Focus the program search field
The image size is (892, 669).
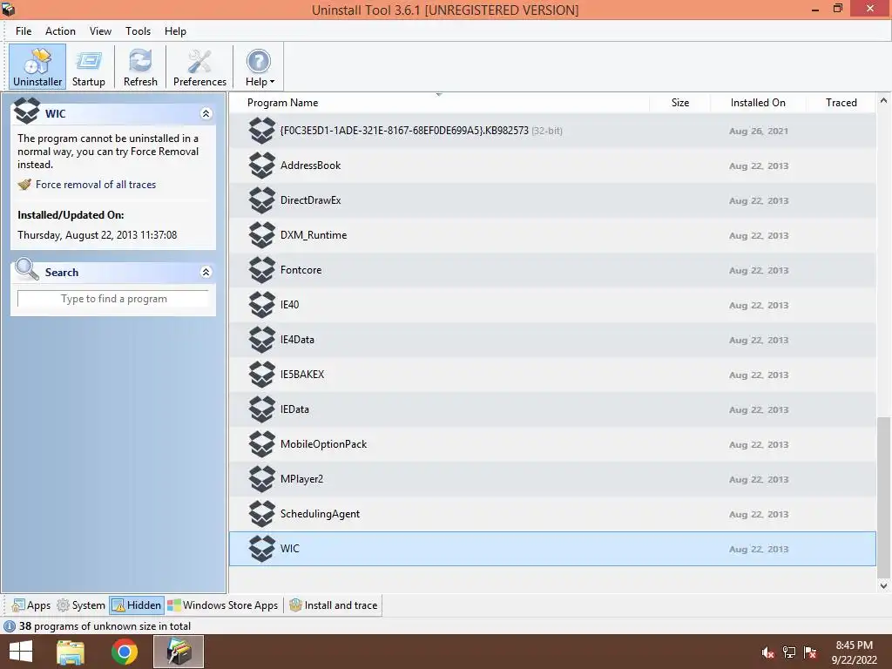[113, 299]
